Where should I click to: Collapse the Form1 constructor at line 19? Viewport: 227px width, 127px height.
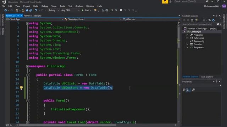pyautogui.click(x=27, y=101)
